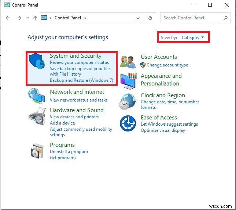The height and width of the screenshot is (210, 236).
Task: Expand the address bar history dropdown
Action: click(138, 18)
